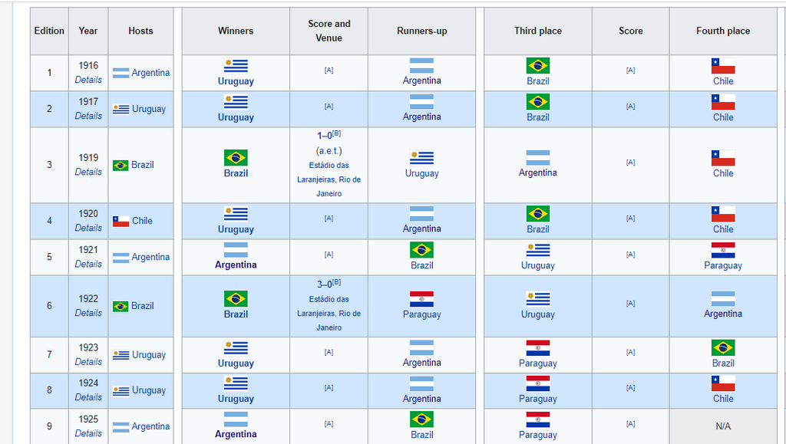Open Estádio das Laranjeiras link in the 1919 row

(329, 166)
